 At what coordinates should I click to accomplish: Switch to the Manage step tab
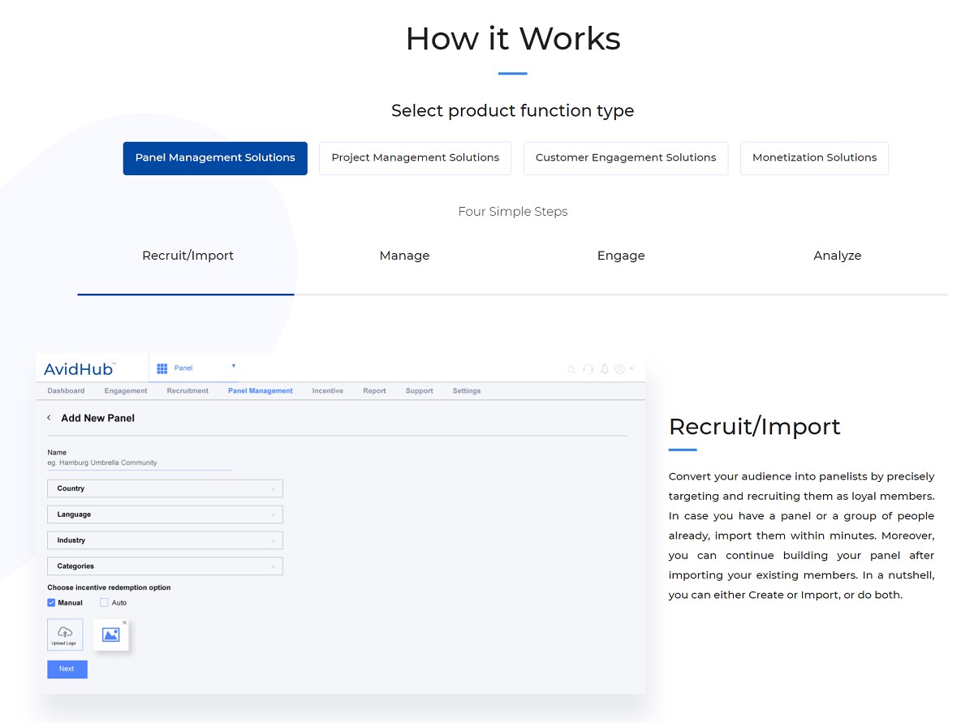404,256
